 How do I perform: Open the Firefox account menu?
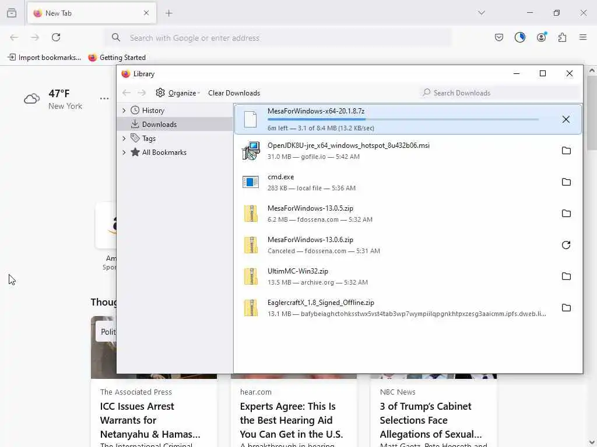[x=541, y=37]
